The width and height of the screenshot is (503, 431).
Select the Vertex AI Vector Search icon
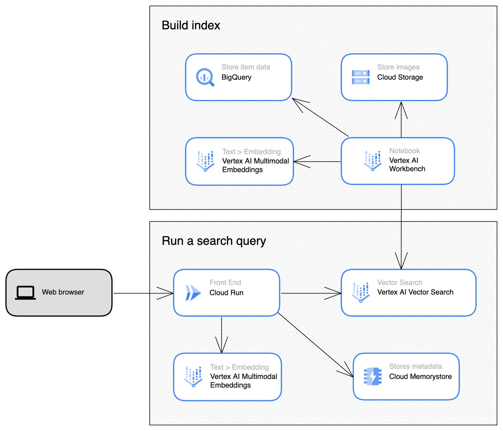pos(360,292)
